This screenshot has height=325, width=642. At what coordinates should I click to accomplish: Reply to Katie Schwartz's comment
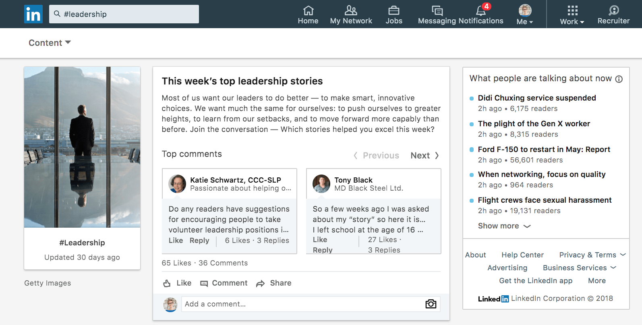(x=199, y=241)
